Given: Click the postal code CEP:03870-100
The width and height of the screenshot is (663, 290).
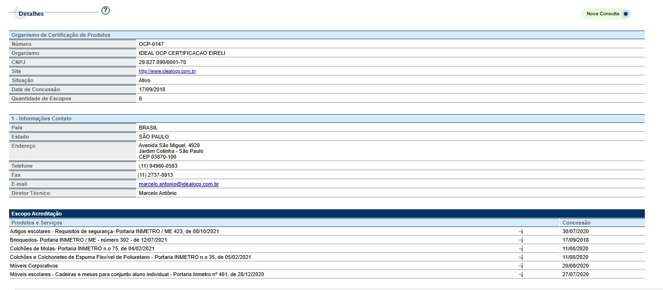Looking at the screenshot, I should (157, 157).
